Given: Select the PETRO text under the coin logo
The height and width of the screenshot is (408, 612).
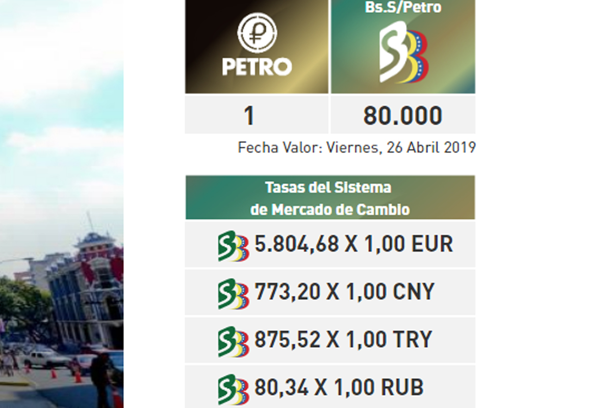Looking at the screenshot, I should 257,66.
